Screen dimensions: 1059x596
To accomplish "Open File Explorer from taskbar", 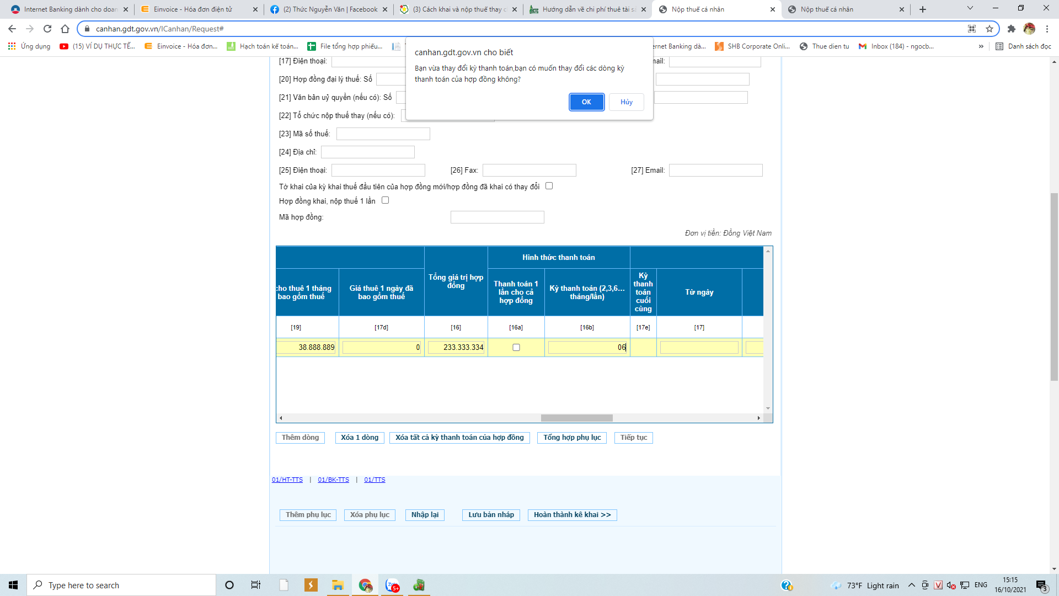I will 338,585.
